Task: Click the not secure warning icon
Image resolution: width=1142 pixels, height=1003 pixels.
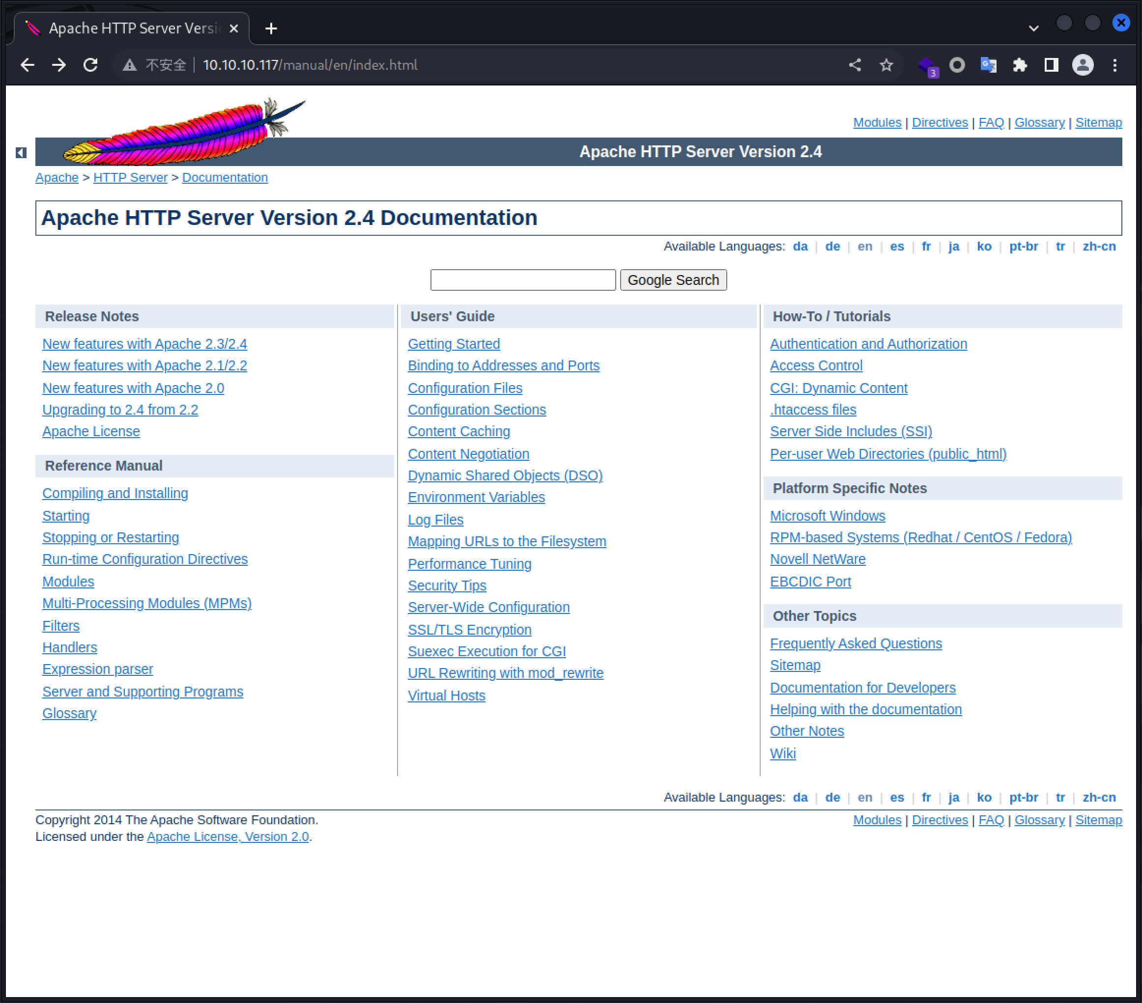Action: 130,65
